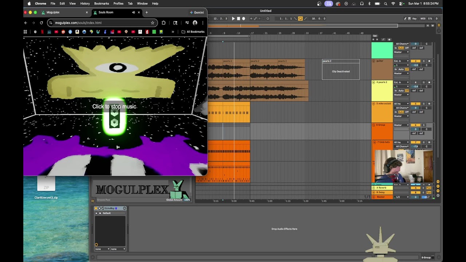
Task: Open the Chrome extensions puzzle icon
Action: pyautogui.click(x=163, y=23)
